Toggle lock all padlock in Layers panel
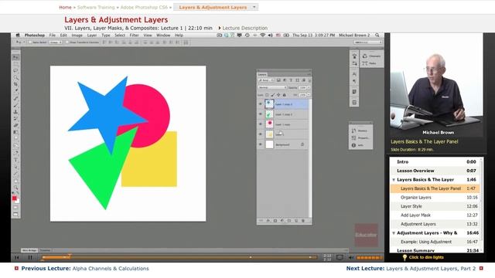The width and height of the screenshot is (495, 278). pos(284,95)
